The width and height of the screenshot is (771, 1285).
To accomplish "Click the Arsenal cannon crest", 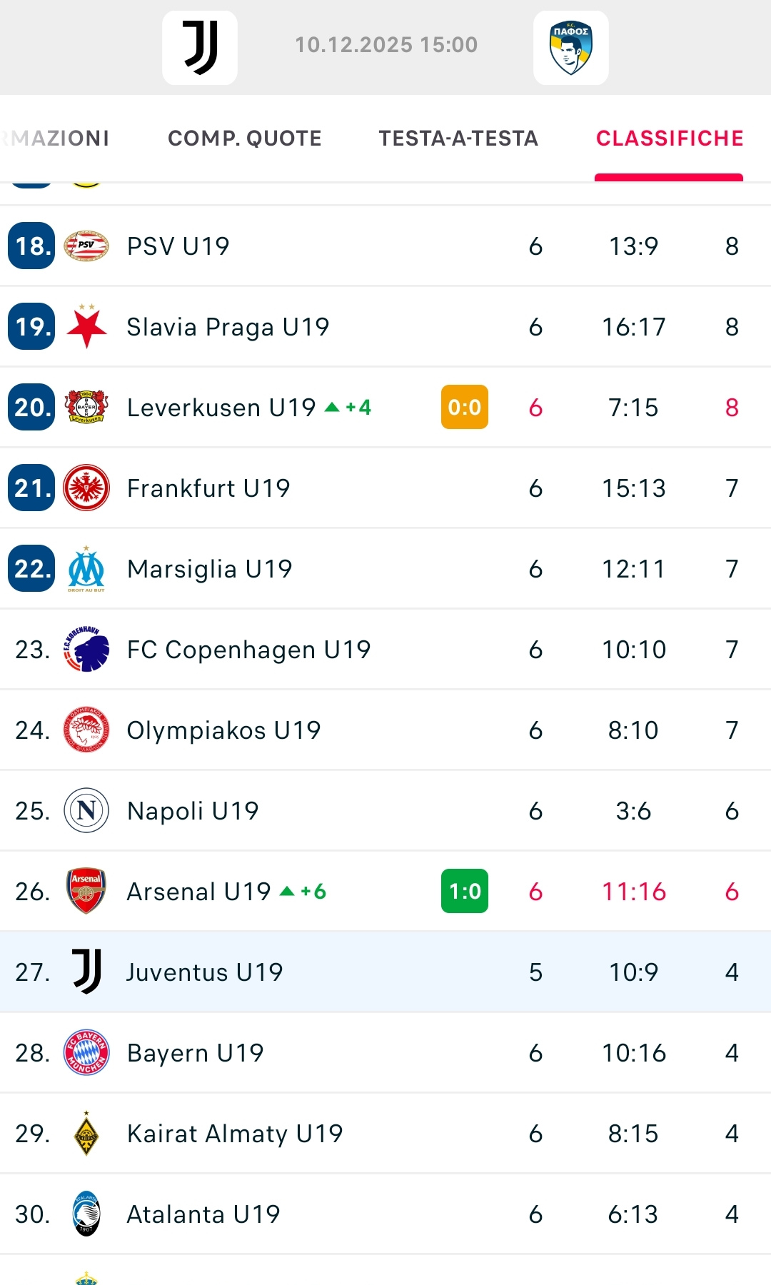I will pyautogui.click(x=86, y=891).
